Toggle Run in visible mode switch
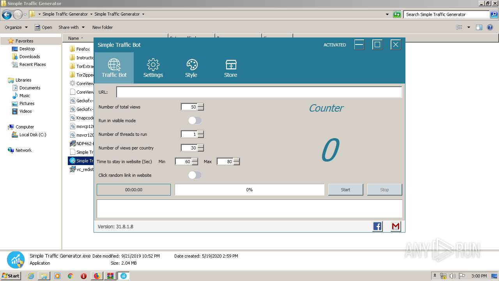Viewport: 499px width, 281px height. (195, 121)
